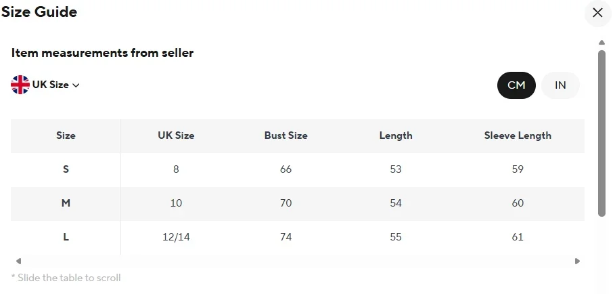The height and width of the screenshot is (294, 615).
Task: Click the horizontal table scrollbar track
Action: 298,261
